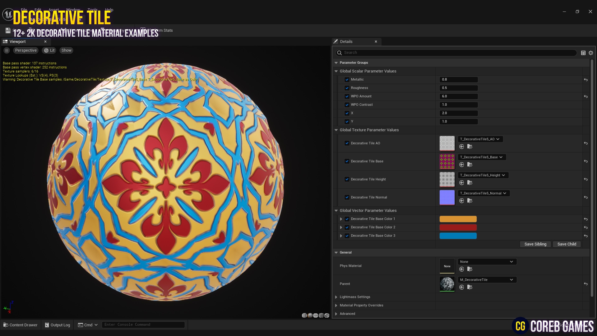
Task: Disable WPO Contrast parameter override
Action: click(x=347, y=105)
